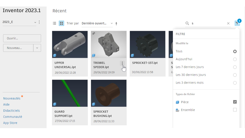The width and height of the screenshot is (245, 138).
Task: Open the App Store link
Action: 10,123
